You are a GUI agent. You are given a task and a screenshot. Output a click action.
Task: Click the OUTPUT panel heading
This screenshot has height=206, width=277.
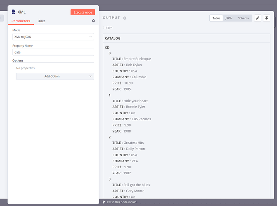coord(111,18)
